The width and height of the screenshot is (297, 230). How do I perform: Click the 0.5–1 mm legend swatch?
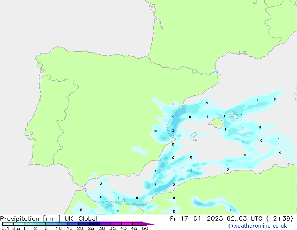(19, 224)
